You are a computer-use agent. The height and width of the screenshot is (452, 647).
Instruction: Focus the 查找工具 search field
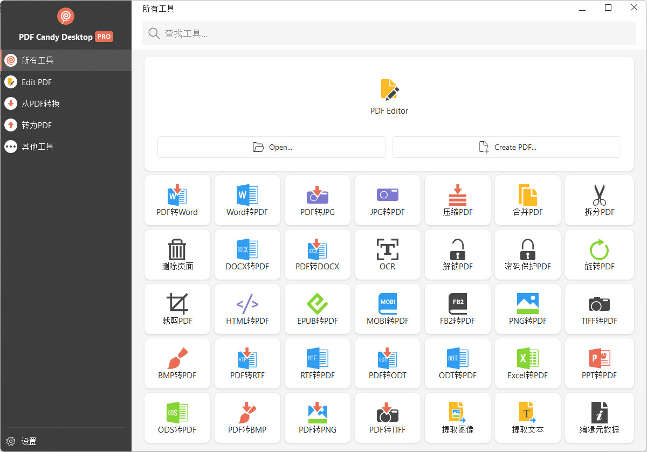click(389, 33)
